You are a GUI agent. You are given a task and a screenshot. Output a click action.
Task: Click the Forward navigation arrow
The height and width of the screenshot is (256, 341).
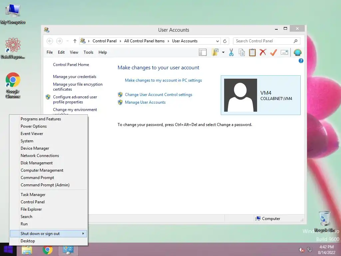(x=59, y=41)
